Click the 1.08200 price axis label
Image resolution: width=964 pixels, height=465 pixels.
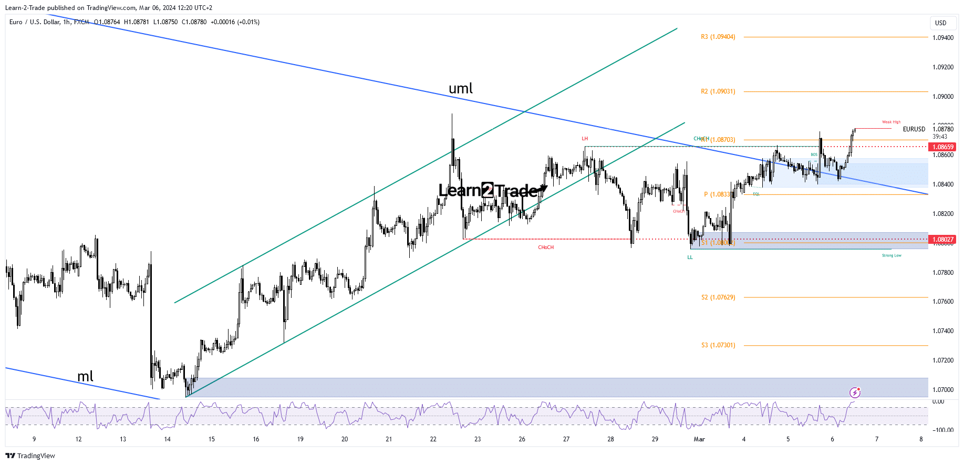pos(942,214)
